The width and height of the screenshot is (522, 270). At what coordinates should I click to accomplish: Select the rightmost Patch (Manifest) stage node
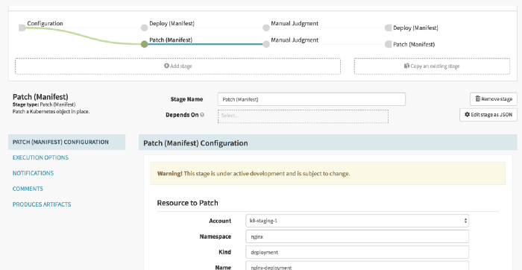click(389, 44)
